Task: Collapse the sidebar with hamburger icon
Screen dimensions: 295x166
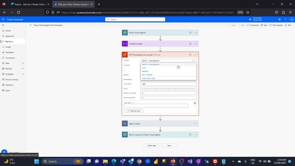Action: [3, 25]
